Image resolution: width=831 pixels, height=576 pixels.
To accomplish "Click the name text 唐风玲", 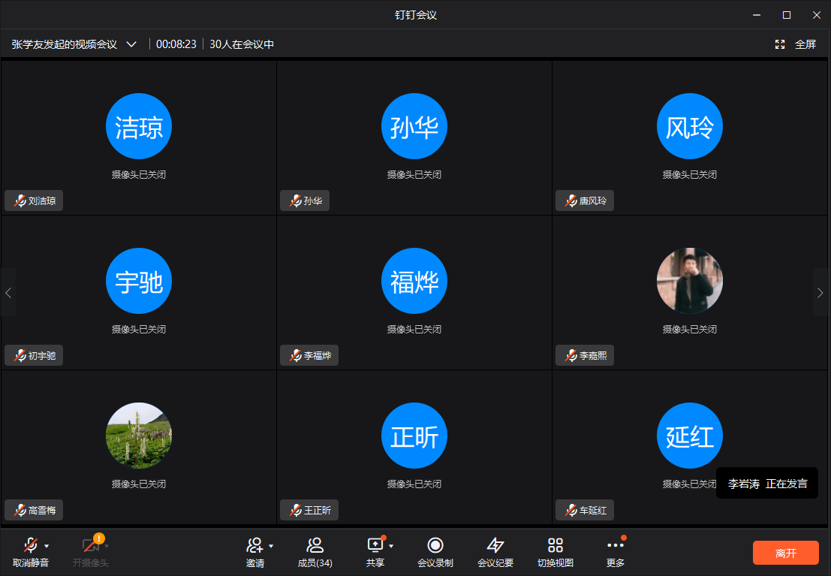I will point(592,201).
